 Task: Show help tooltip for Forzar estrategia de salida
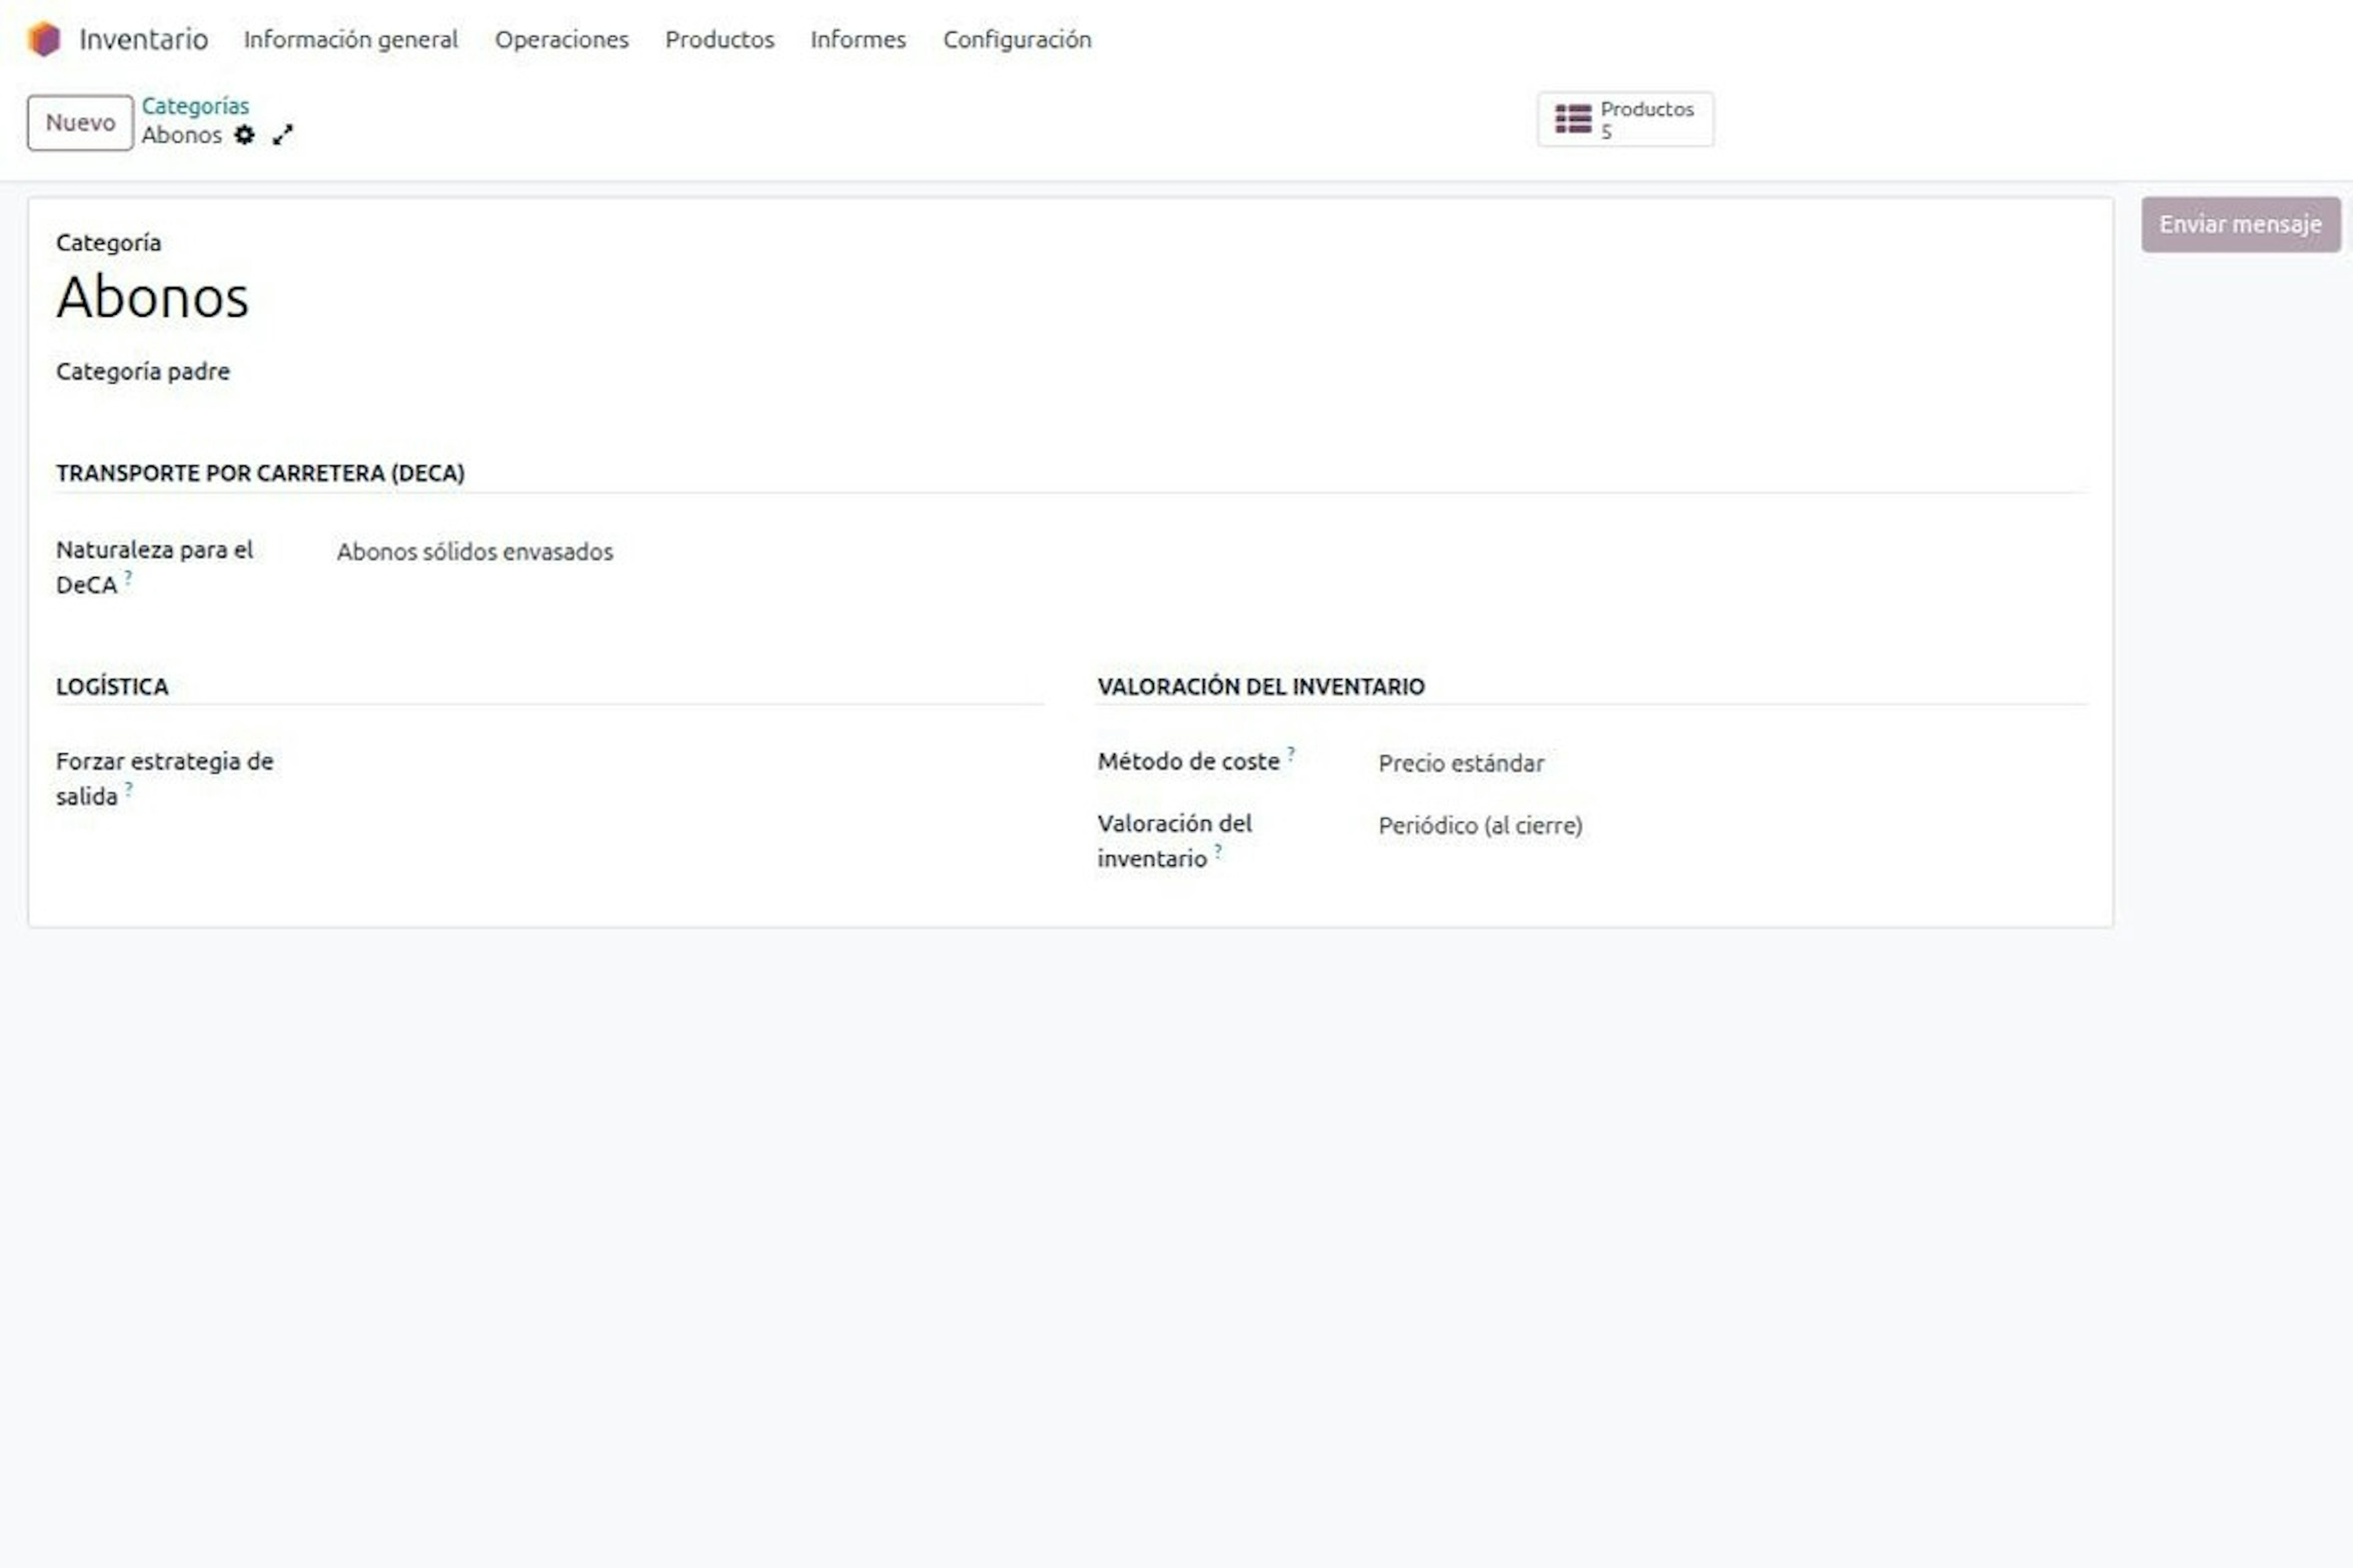pyautogui.click(x=129, y=789)
